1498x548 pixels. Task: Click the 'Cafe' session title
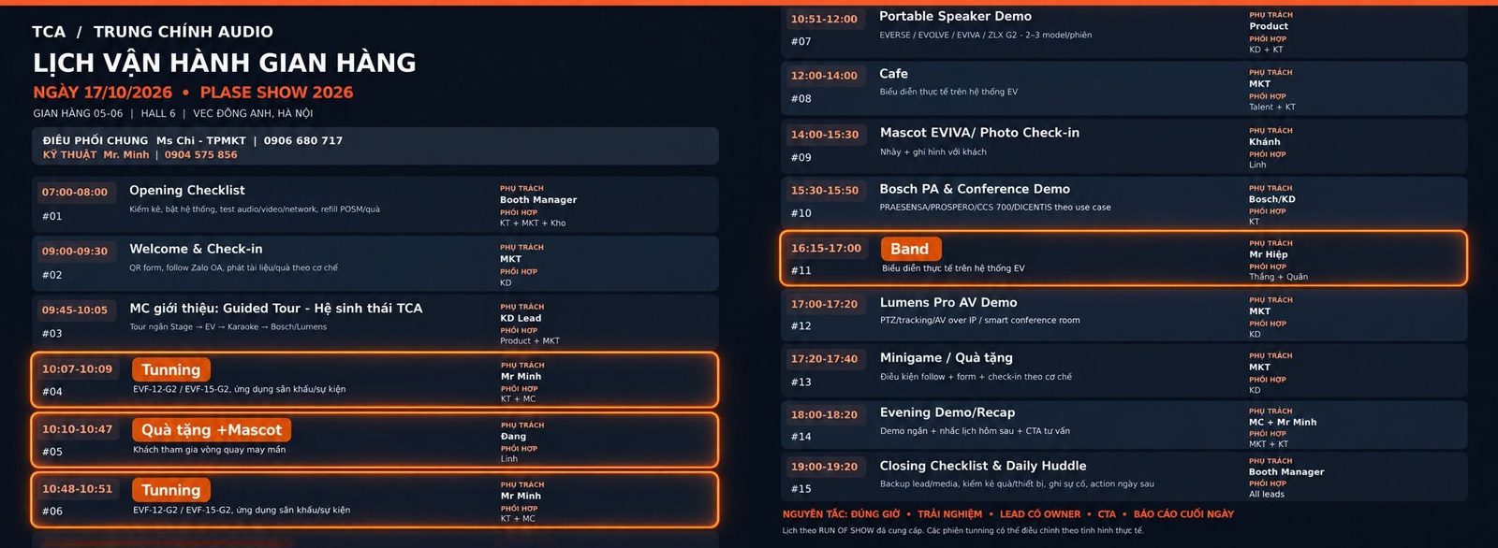click(x=893, y=73)
